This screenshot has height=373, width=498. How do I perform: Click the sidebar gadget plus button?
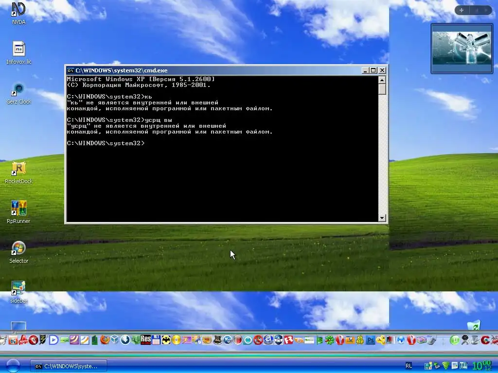coord(461,10)
